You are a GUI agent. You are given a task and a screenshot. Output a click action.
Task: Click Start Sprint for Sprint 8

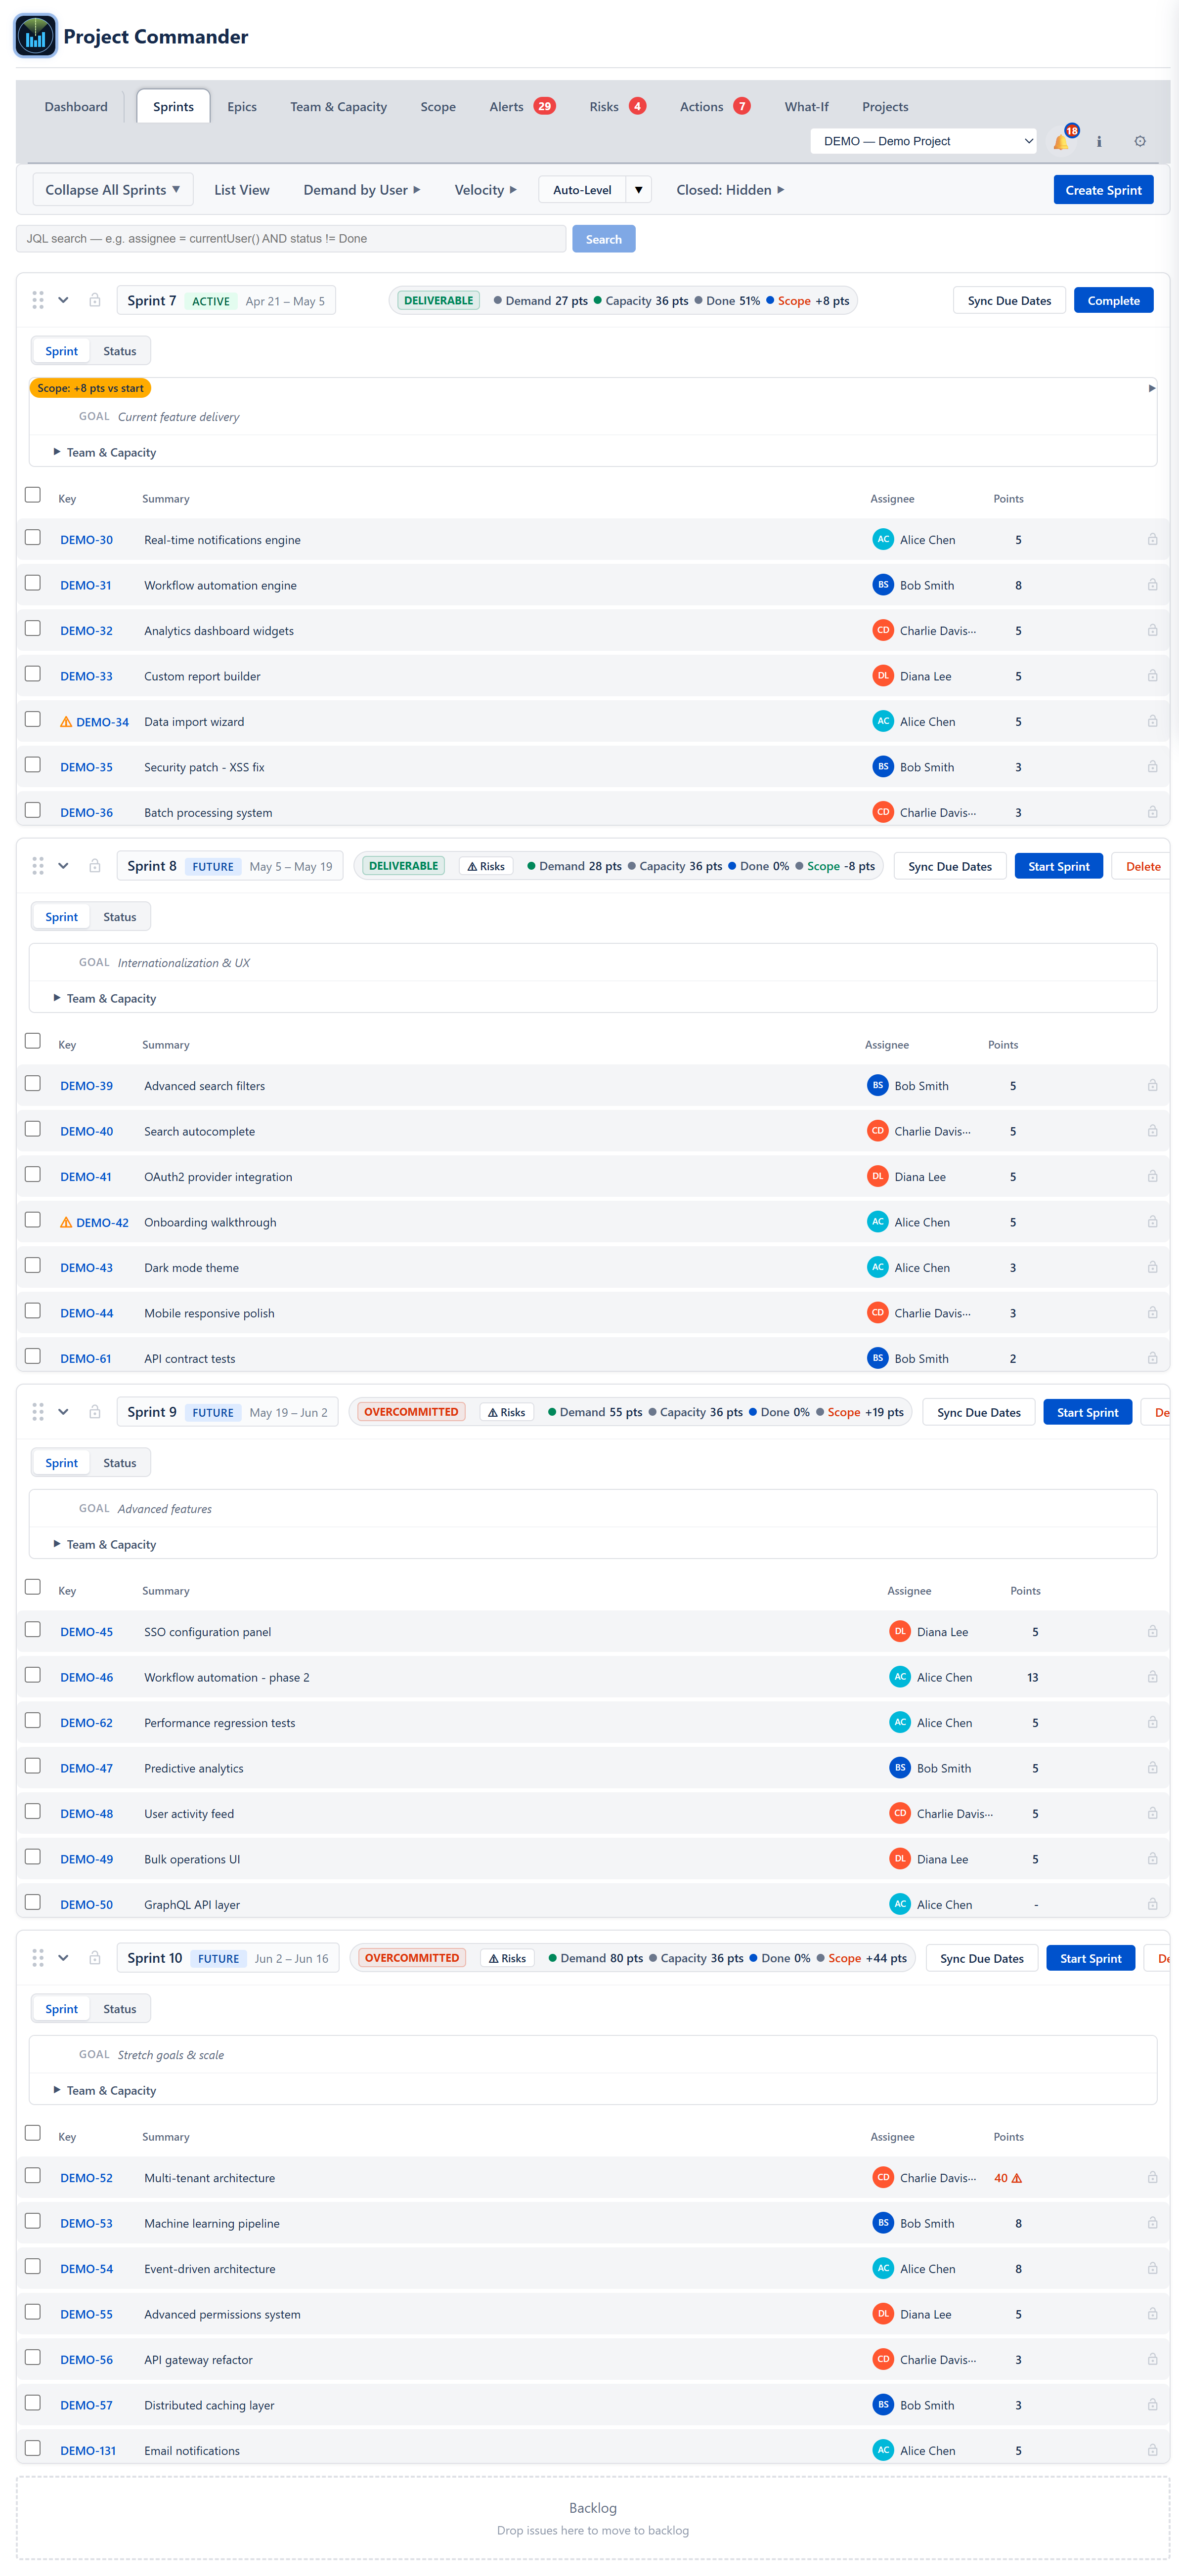tap(1058, 866)
